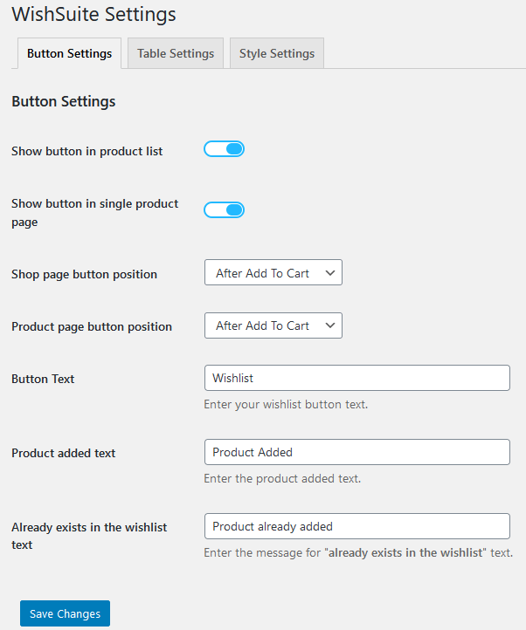526x630 pixels.
Task: Switch to the Button Settings tab
Action: [x=69, y=53]
